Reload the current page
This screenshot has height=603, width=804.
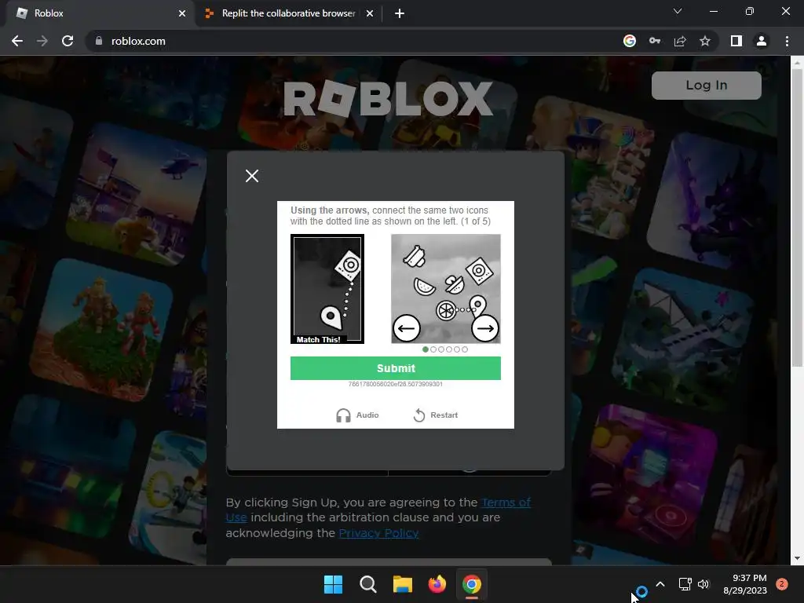pos(68,41)
